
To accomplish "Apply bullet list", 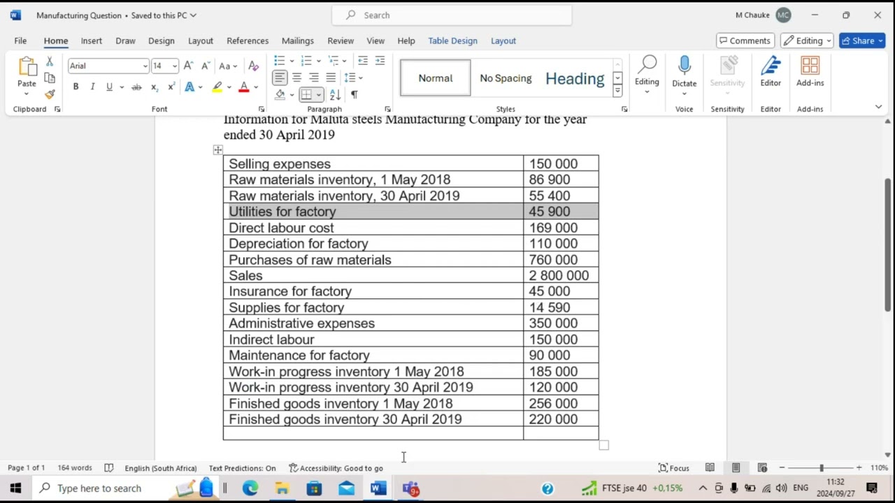I will click(x=279, y=61).
